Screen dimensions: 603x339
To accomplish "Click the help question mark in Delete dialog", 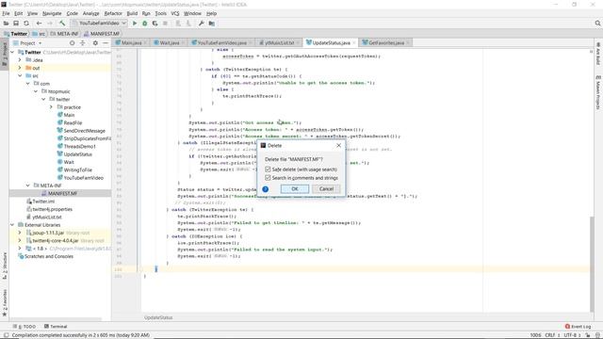I will (x=265, y=189).
